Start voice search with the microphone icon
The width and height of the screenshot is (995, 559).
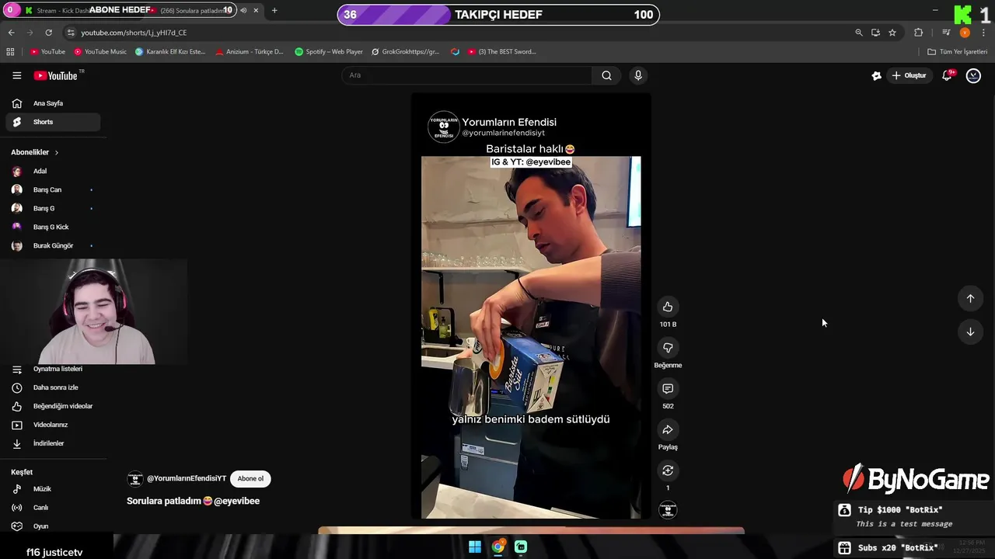(x=638, y=75)
